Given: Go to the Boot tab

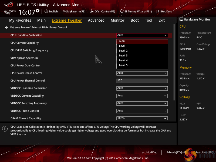Looking at the screenshot, I should [x=135, y=20].
